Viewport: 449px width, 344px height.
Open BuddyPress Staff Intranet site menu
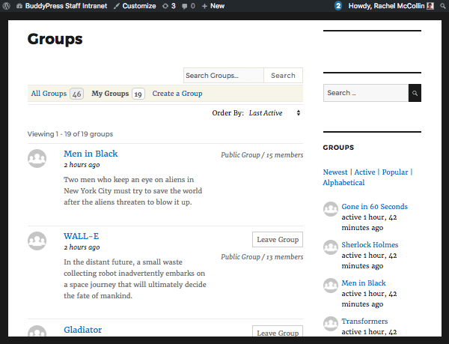click(x=62, y=6)
